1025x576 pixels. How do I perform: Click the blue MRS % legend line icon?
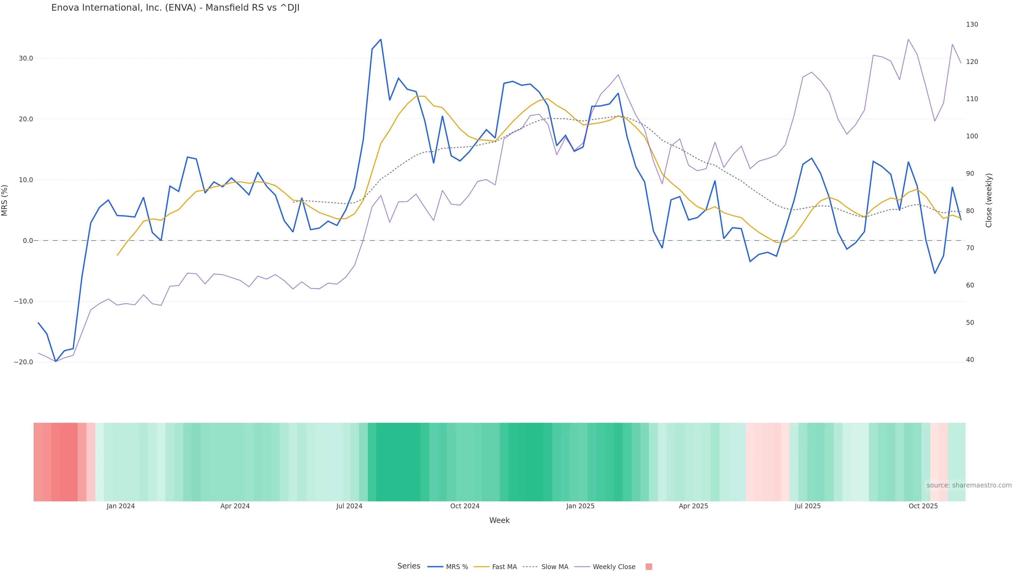coord(435,567)
